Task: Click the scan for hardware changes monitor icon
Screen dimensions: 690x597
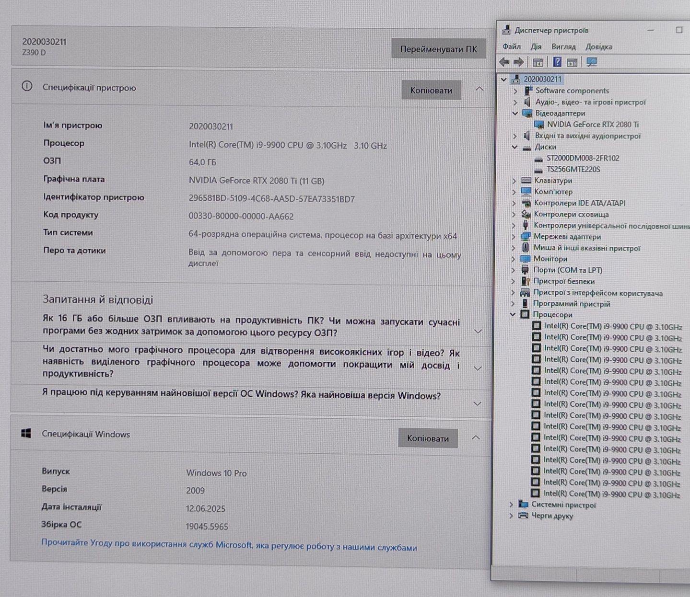Action: (592, 62)
